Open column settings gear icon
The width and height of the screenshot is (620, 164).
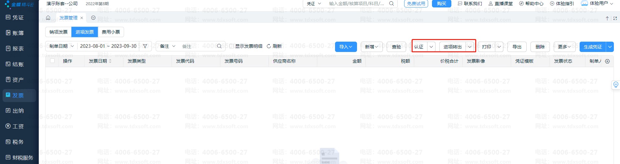pos(607,61)
